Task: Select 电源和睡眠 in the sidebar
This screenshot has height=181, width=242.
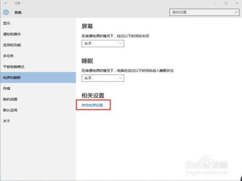Action: [x=38, y=78]
